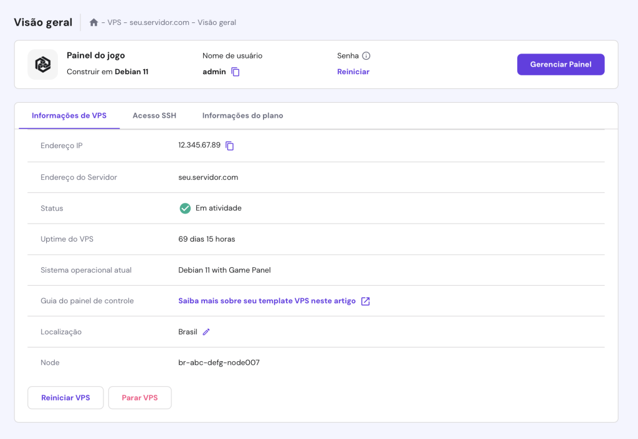The height and width of the screenshot is (439, 638).
Task: Click the Debian 11 with Game Panel text
Action: [x=224, y=270]
